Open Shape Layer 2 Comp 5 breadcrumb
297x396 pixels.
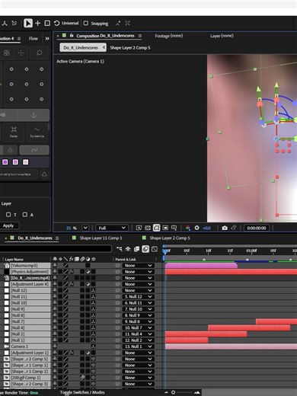[130, 47]
